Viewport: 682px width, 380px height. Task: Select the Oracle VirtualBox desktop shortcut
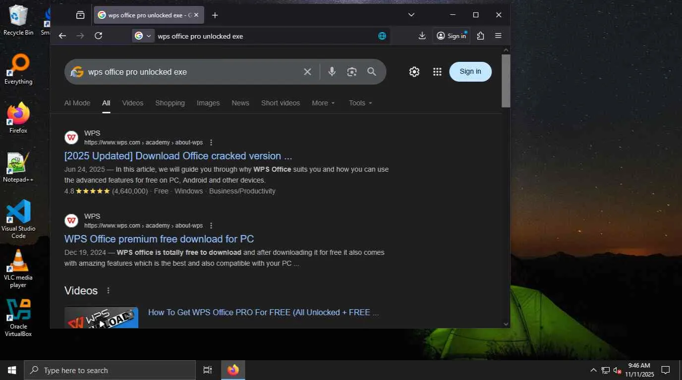click(x=18, y=318)
